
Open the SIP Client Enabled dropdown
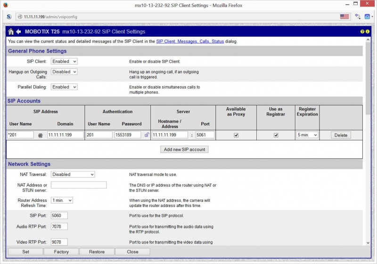coord(64,61)
